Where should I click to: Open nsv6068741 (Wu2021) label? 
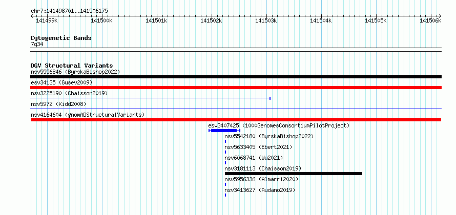pos(254,158)
